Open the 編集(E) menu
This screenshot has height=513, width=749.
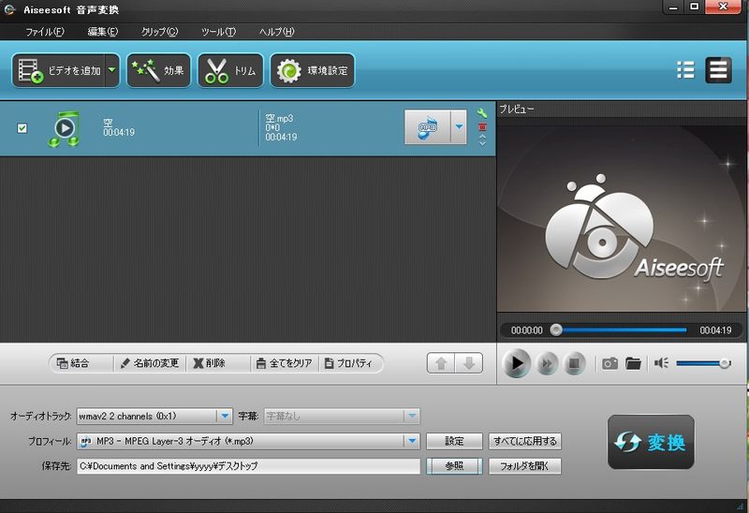[x=103, y=32]
